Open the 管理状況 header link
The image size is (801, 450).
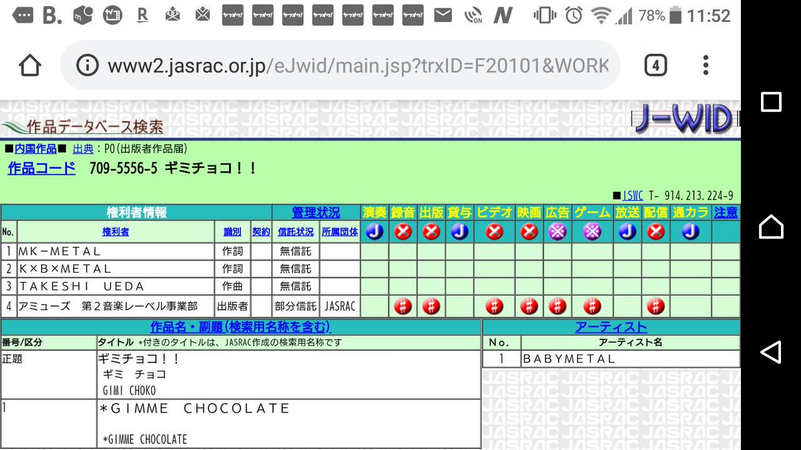point(316,213)
